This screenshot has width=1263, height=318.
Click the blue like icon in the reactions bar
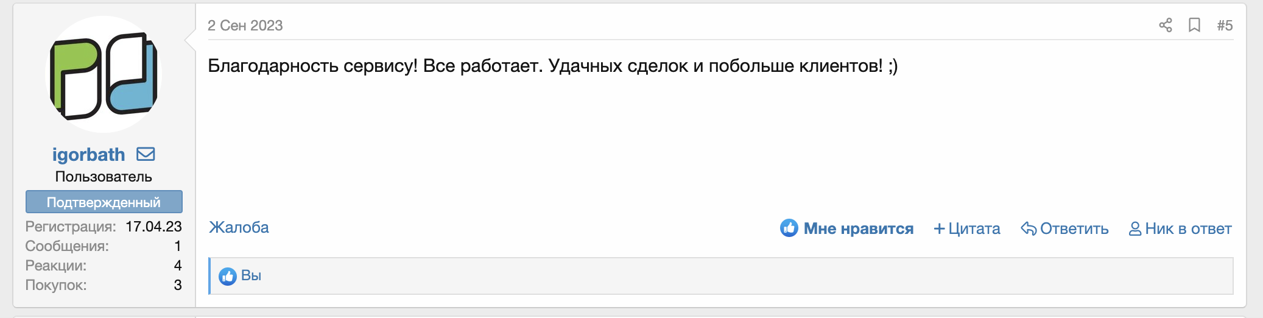tap(228, 277)
